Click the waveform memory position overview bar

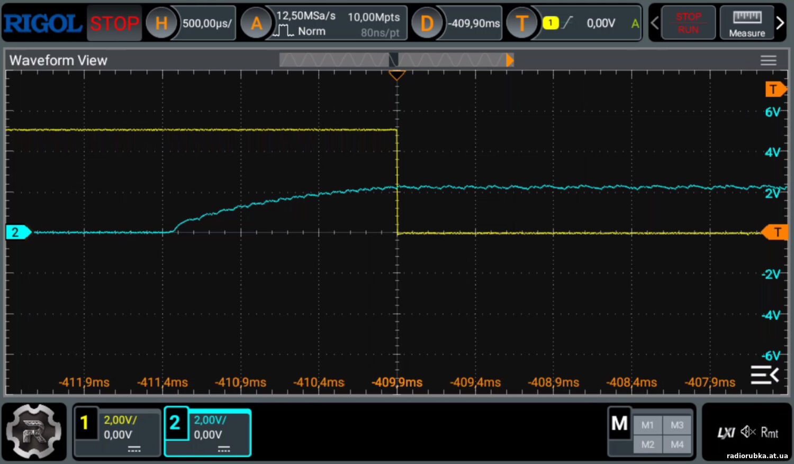point(396,60)
